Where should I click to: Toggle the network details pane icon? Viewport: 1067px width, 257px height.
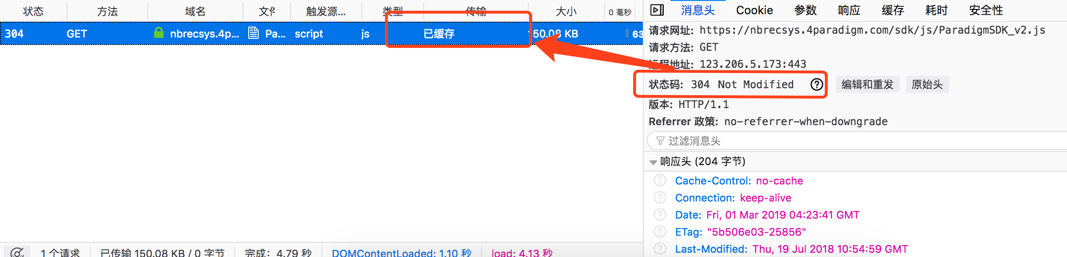coord(657,10)
